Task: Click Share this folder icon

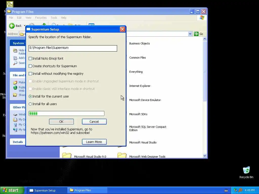Action: pyautogui.click(x=15, y=95)
